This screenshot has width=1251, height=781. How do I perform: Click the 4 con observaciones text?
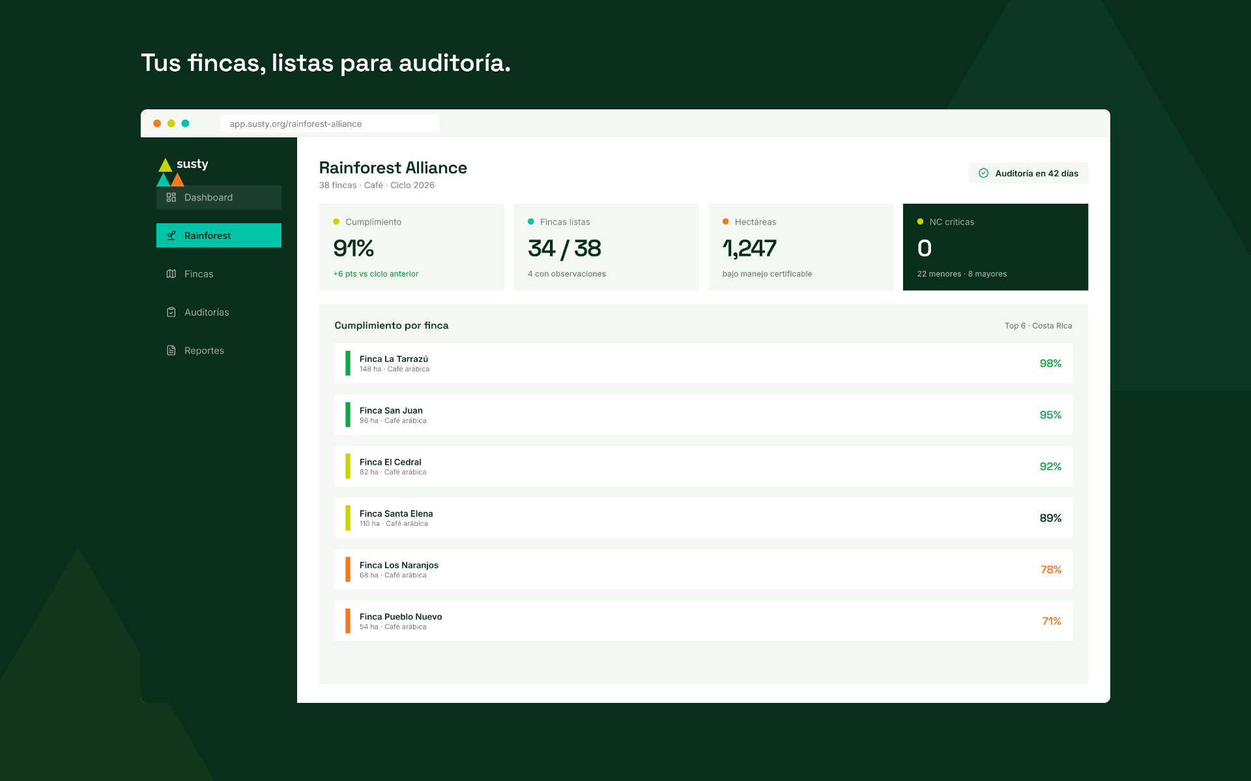point(567,274)
